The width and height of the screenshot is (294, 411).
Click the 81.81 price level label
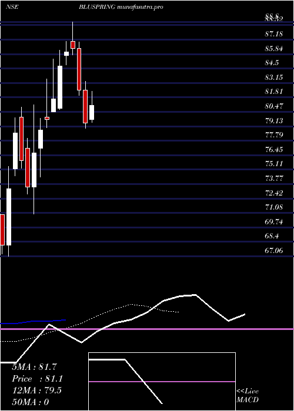click(x=274, y=92)
